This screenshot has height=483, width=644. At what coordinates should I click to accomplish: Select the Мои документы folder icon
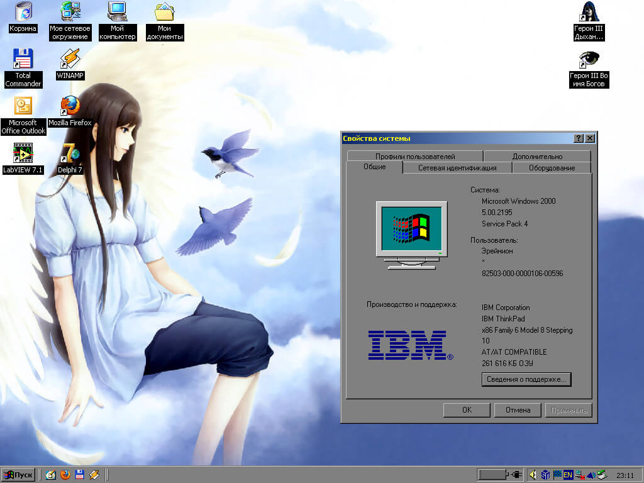pyautogui.click(x=164, y=13)
